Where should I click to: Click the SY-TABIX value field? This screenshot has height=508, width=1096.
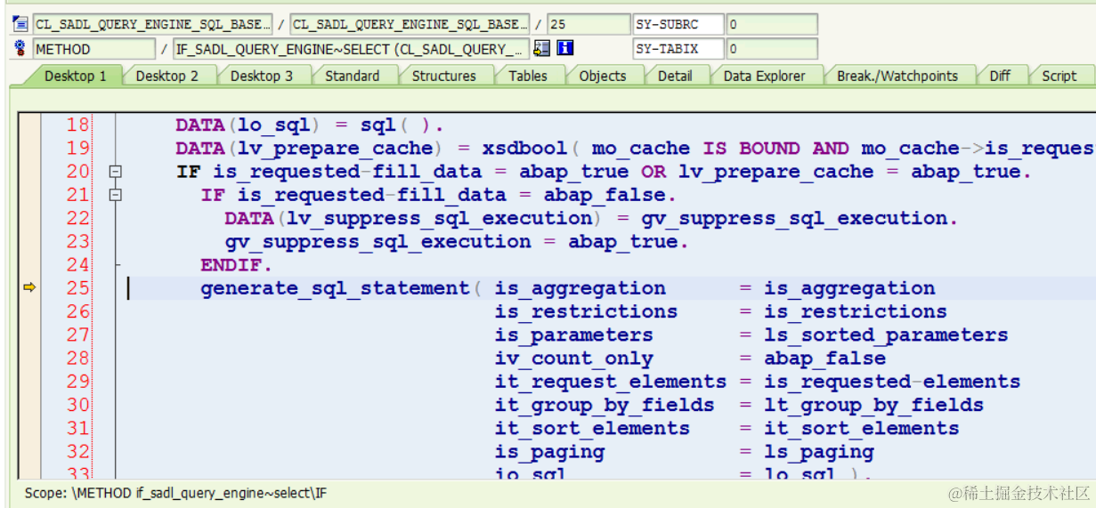pos(772,49)
